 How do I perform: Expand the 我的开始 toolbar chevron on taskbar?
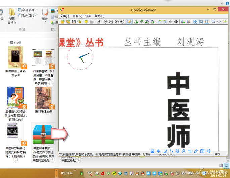tap(75, 171)
